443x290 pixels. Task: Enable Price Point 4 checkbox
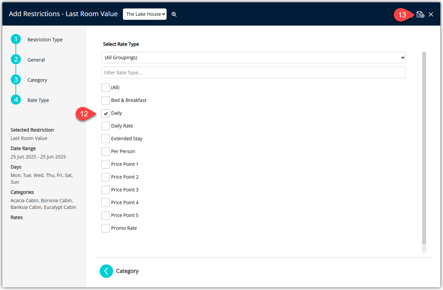(x=105, y=203)
